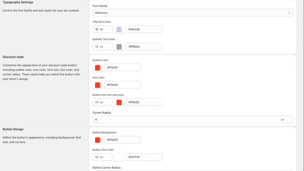Click the Subtitle Text hex field #9f9daa
304x171 pixels.
point(144,46)
